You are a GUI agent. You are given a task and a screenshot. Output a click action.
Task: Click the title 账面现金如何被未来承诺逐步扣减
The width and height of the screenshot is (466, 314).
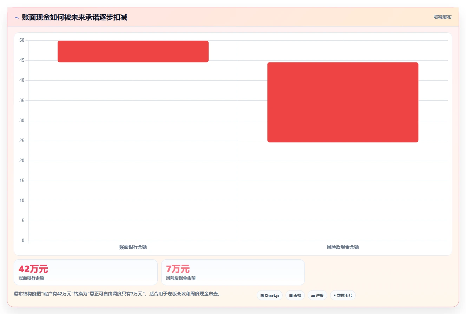pyautogui.click(x=74, y=18)
